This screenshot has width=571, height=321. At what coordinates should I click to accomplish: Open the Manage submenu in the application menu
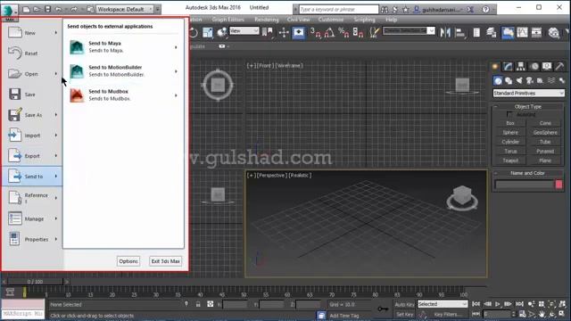(x=32, y=218)
